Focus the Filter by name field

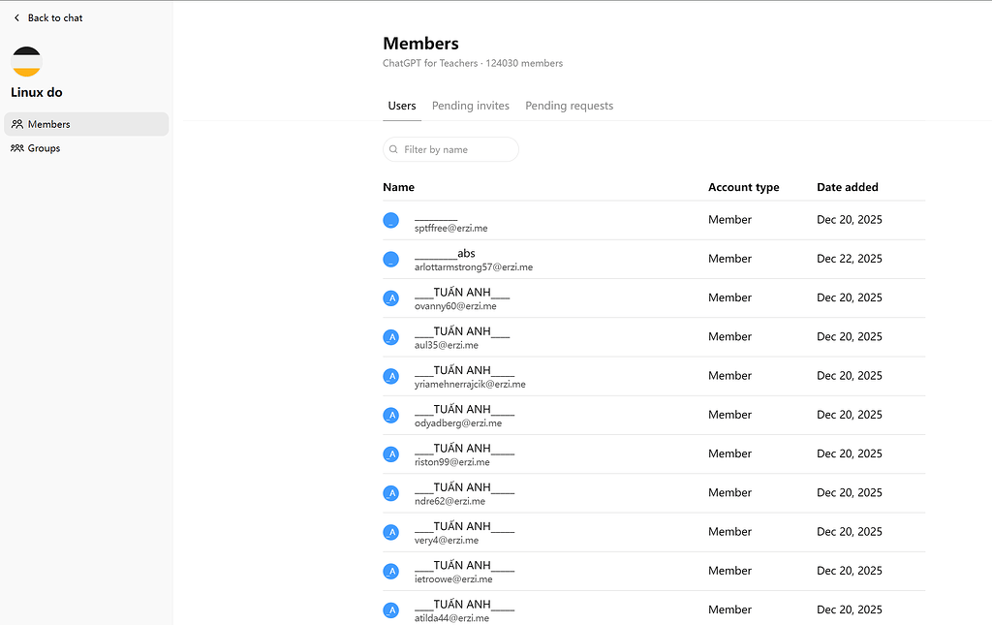[450, 149]
